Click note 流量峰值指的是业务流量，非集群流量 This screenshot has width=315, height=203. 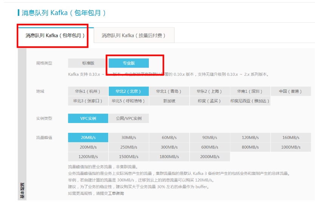coord(103,167)
